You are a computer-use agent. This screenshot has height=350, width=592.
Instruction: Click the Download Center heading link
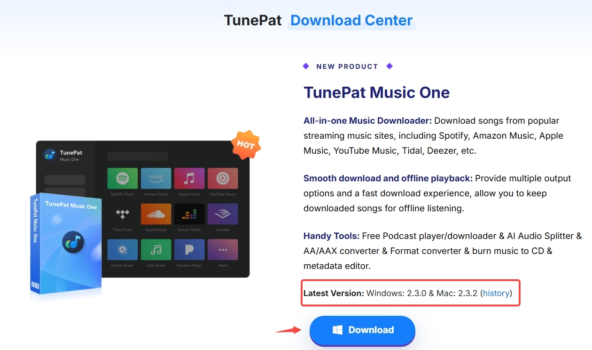coord(351,20)
